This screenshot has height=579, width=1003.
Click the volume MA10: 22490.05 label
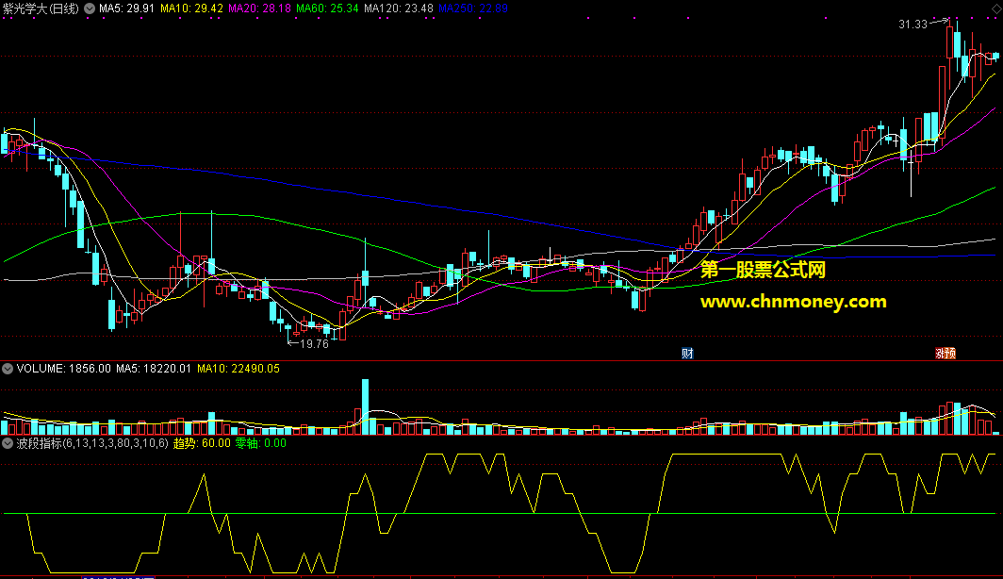238,369
